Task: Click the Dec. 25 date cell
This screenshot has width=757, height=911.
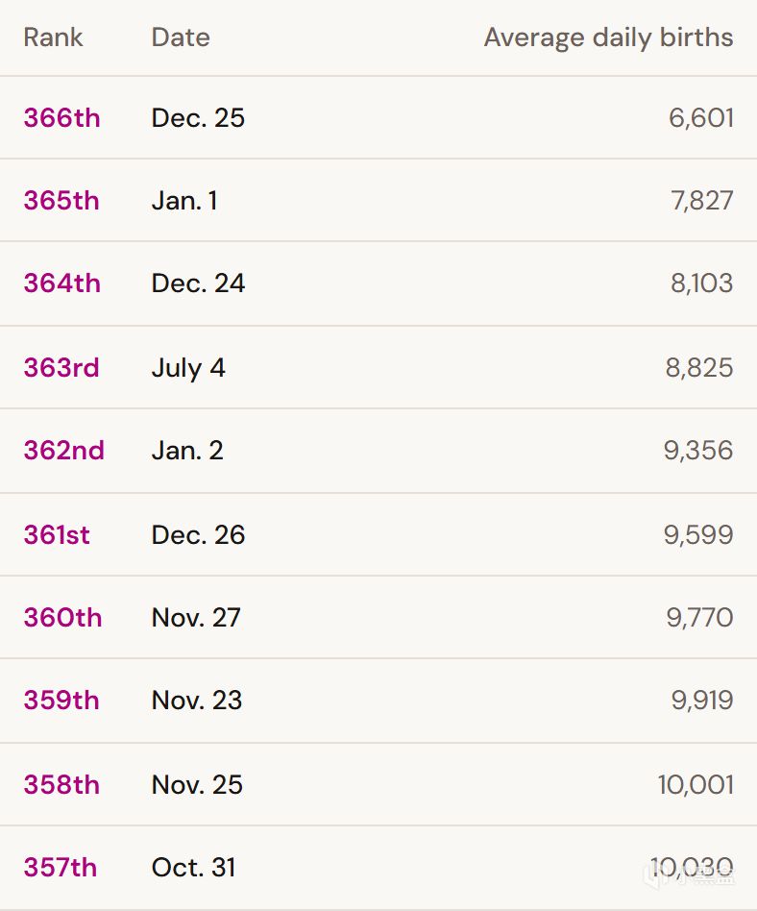Action: point(198,118)
